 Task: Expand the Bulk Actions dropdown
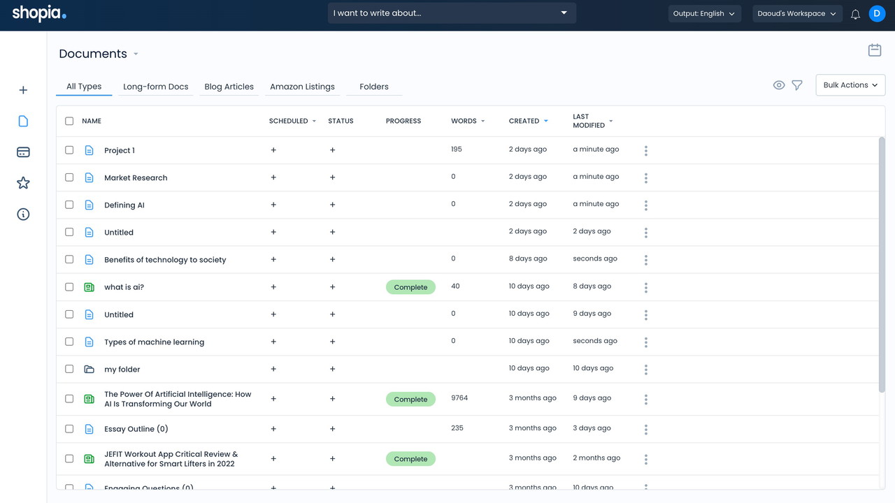point(850,85)
